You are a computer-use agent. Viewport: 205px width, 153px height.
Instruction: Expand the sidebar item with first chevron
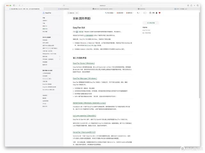pos(60,57)
